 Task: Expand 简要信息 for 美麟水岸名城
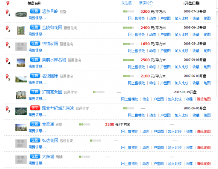click(x=37, y=66)
